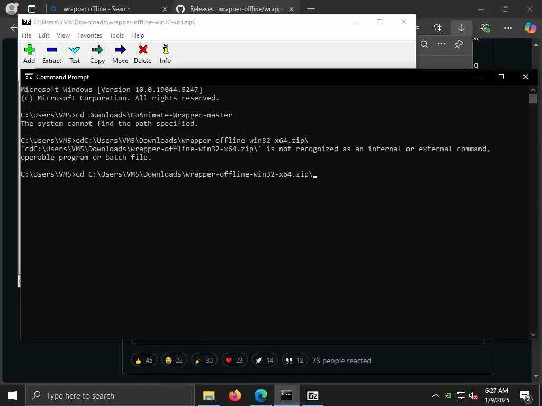Open Microsoft Edge from the taskbar
Screen dimensions: 542x406
260,395
